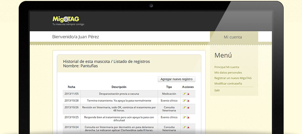Delete the 2013/10/28 Evento clínico record
Image resolution: width=302 pixels, height=134 pixels.
pyautogui.click(x=188, y=101)
